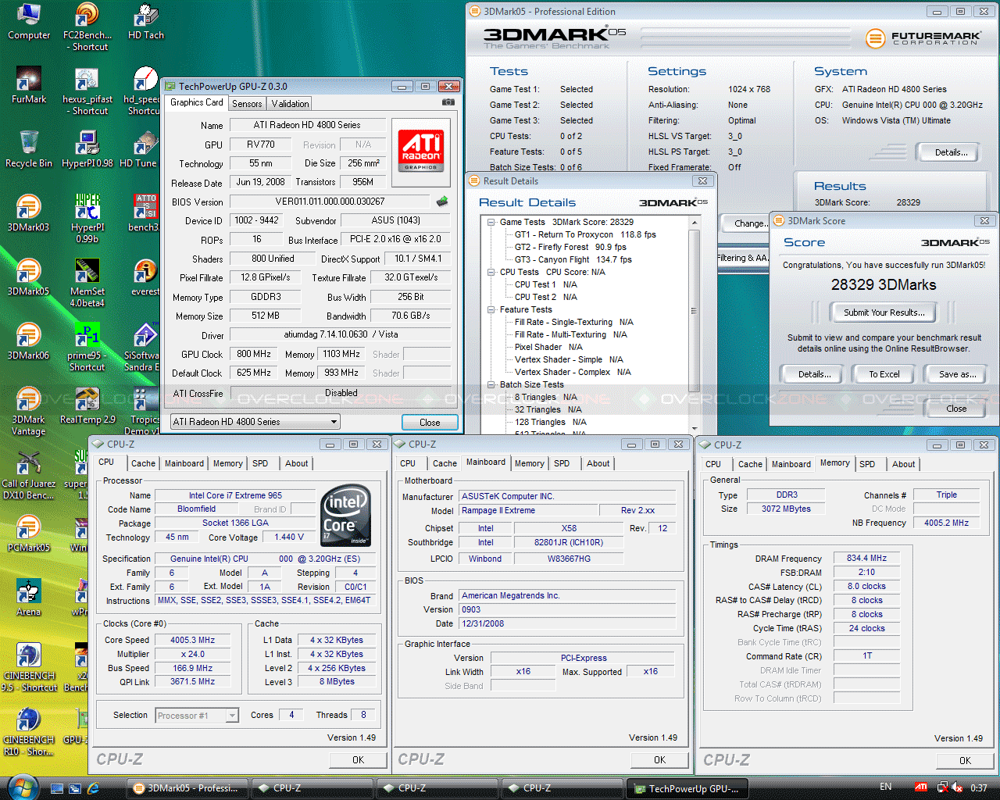
Task: Launch HyperPI 0.98 desktop icon
Action: [x=87, y=150]
